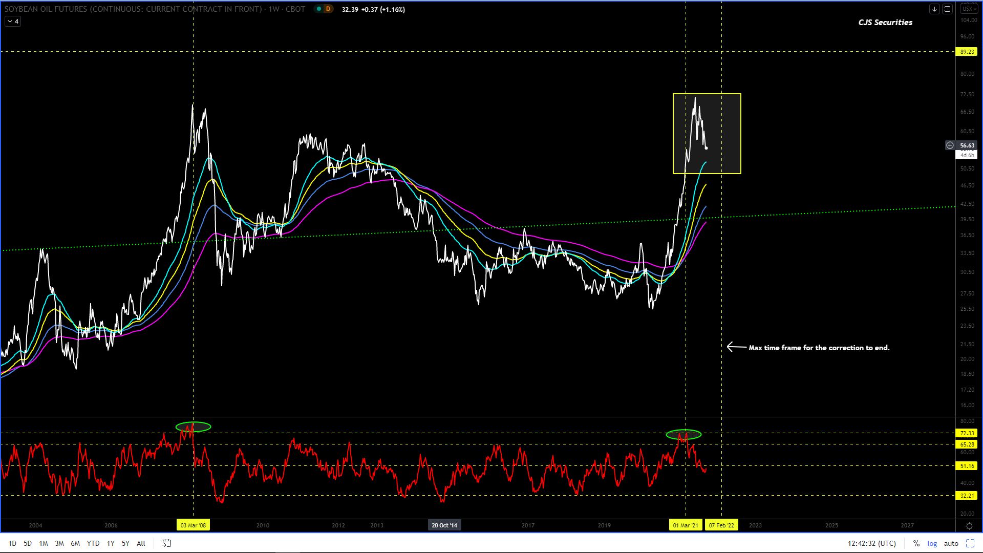
Task: Click the fullscreen mode icon
Action: coord(970,543)
